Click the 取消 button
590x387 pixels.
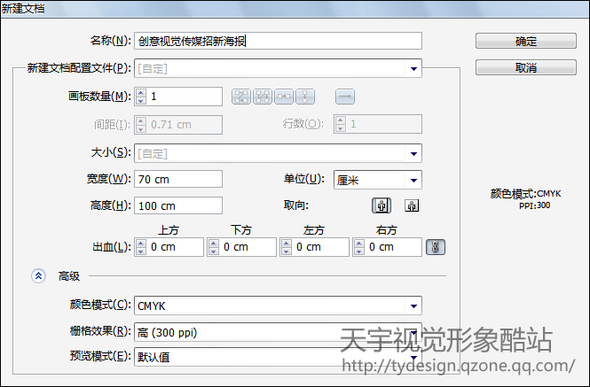click(525, 67)
